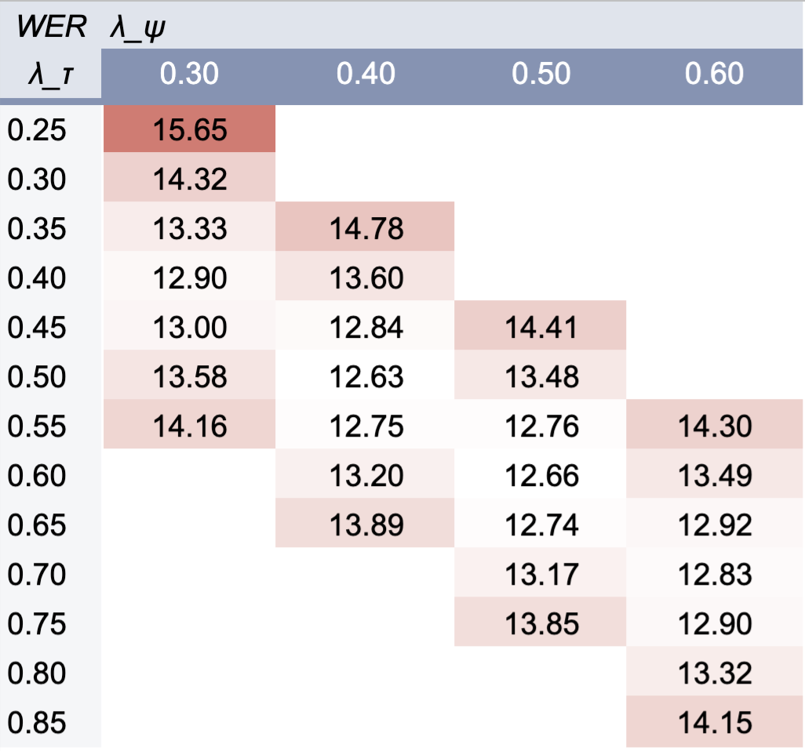Click the cell with value 14.41
This screenshot has height=751, width=805.
pos(541,327)
